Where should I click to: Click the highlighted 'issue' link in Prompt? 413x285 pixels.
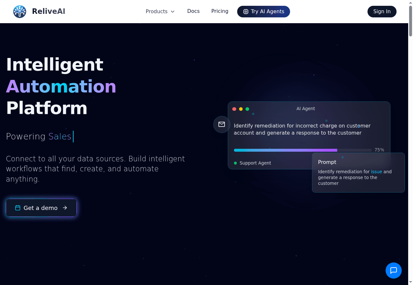click(x=376, y=172)
